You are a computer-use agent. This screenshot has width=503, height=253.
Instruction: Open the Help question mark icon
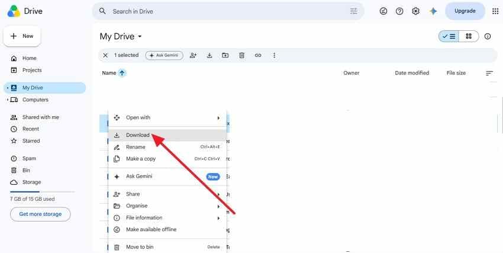[x=399, y=11]
